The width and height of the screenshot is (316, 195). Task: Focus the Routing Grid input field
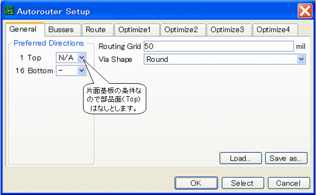coord(219,46)
